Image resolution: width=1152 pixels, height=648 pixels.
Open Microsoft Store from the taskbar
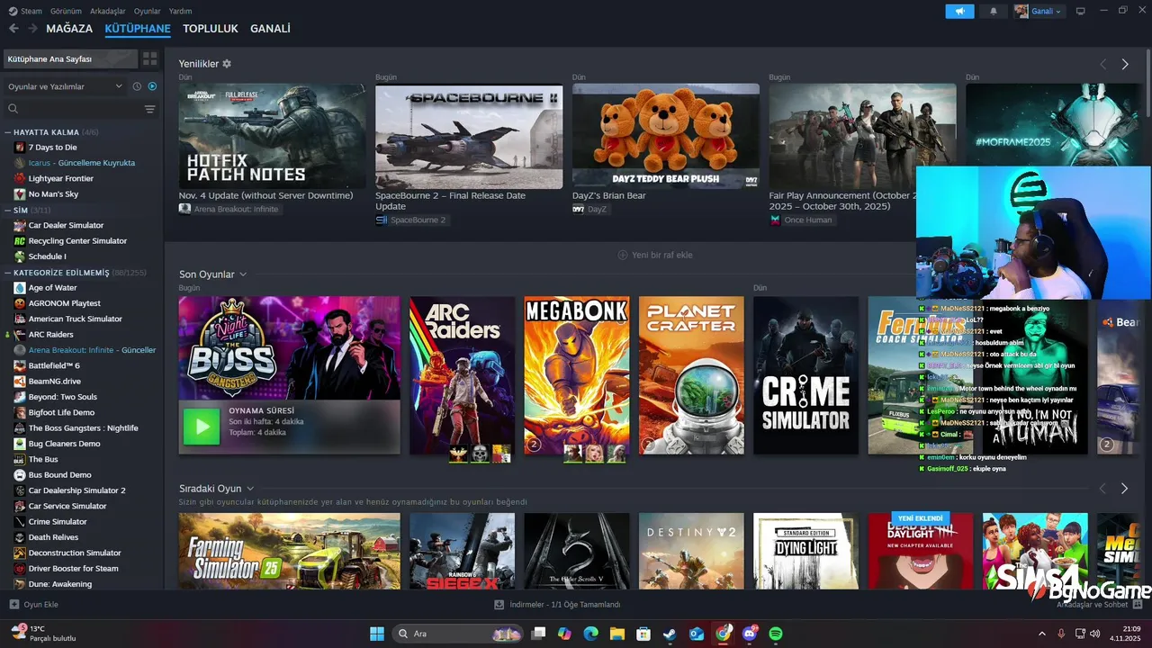pyautogui.click(x=643, y=634)
